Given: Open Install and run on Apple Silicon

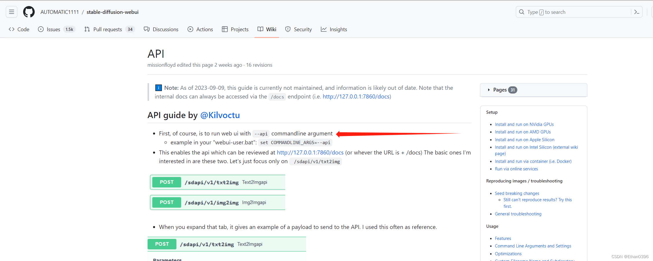Looking at the screenshot, I should click(525, 140).
